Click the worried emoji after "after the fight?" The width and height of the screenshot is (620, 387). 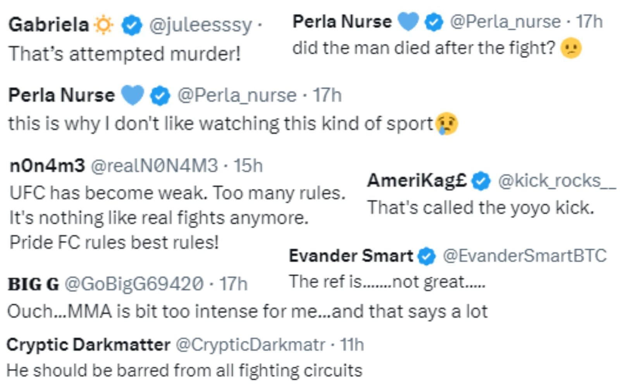571,48
